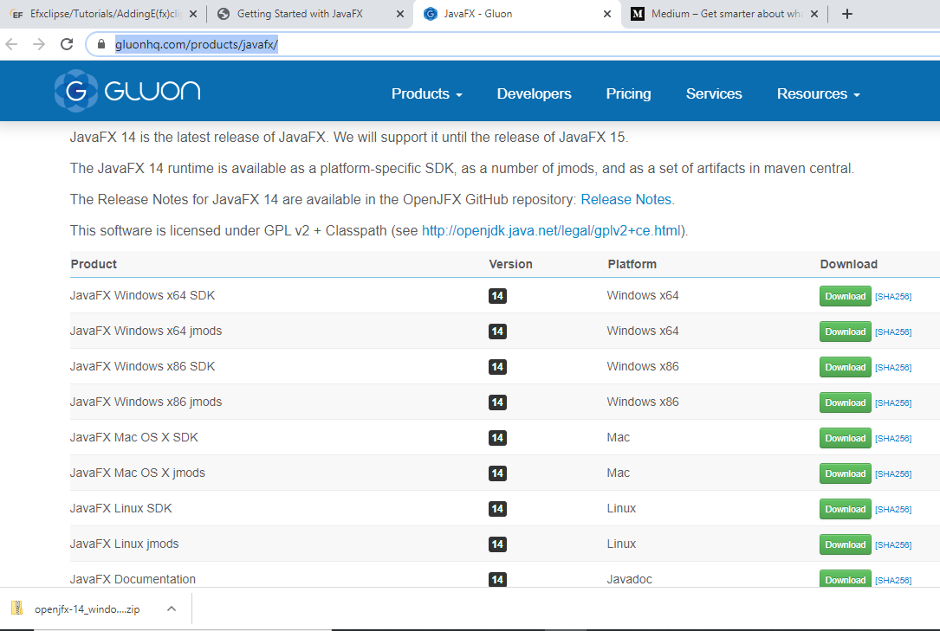Viewport: 940px width, 631px height.
Task: Expand options for openjfx-14 download in downloads bar
Action: coord(172,608)
